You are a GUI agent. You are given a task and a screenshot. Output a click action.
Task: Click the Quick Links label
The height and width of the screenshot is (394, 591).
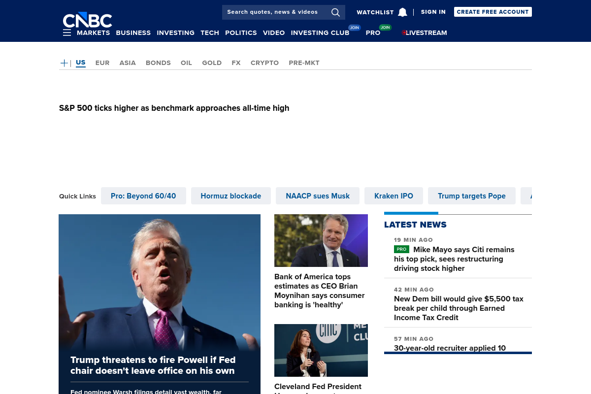click(77, 196)
